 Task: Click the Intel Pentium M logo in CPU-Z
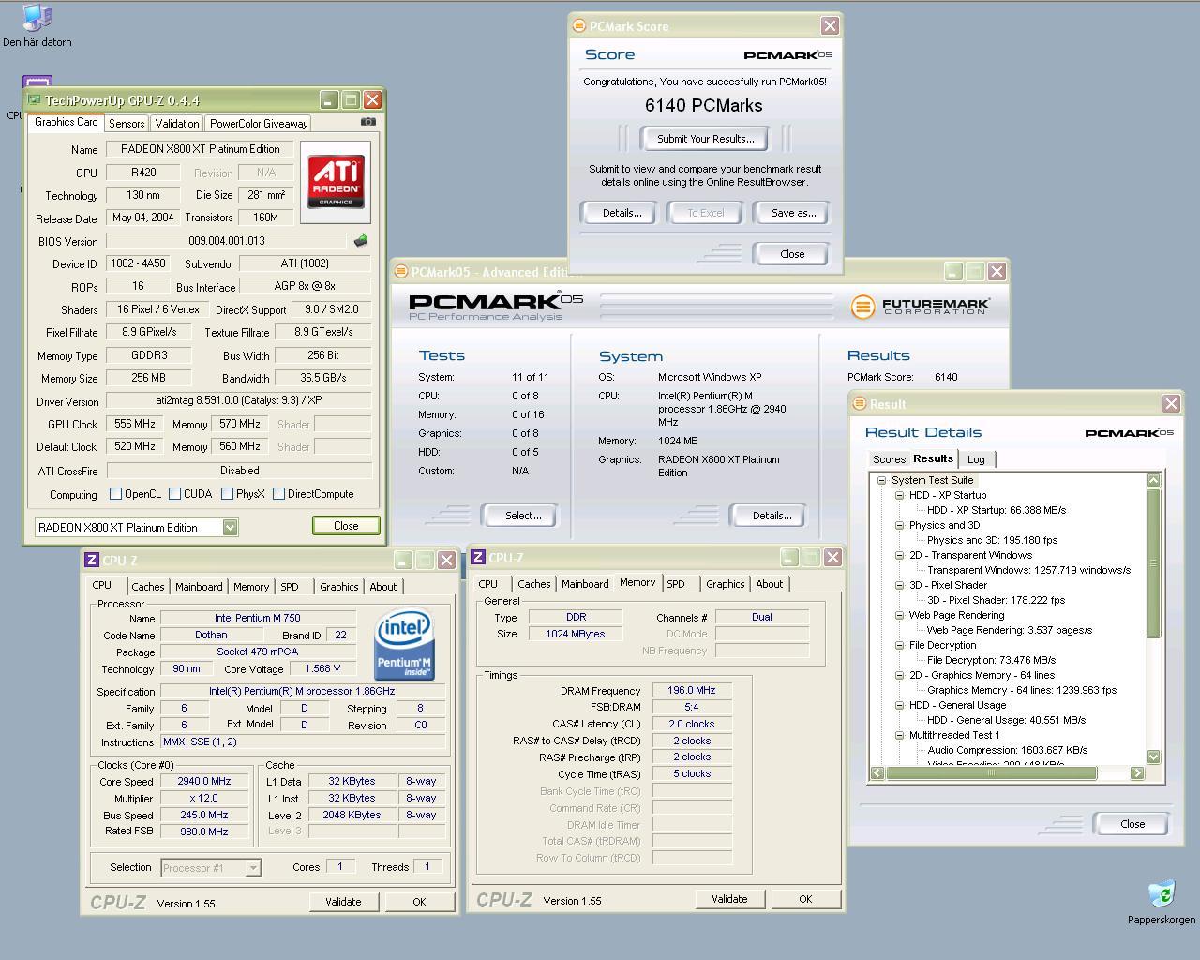(x=404, y=644)
